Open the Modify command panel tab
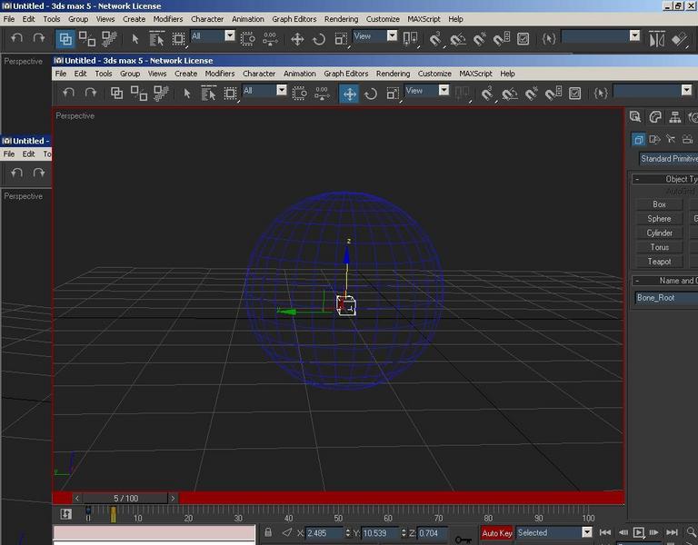 click(x=654, y=117)
